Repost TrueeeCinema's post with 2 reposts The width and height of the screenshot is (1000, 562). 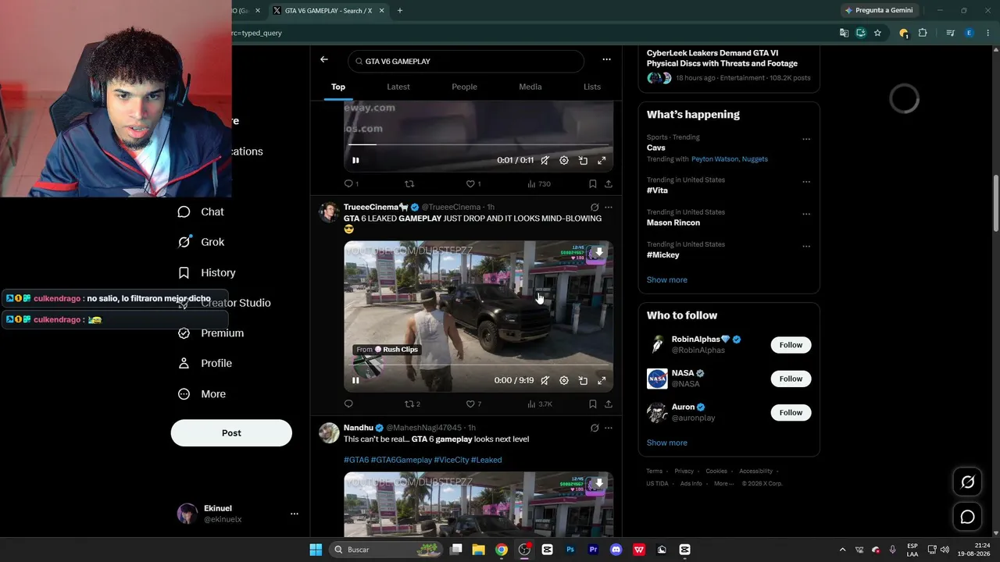pyautogui.click(x=409, y=404)
